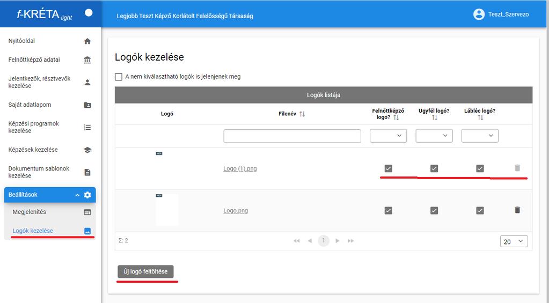
Task: Click the Teszt_Szervezo username in the header
Action: 508,14
